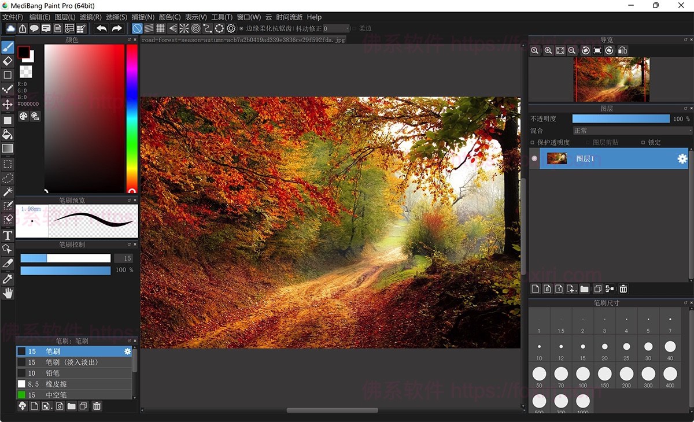
Task: Expand the 抖动修正 correction value dropdown
Action: [347, 28]
